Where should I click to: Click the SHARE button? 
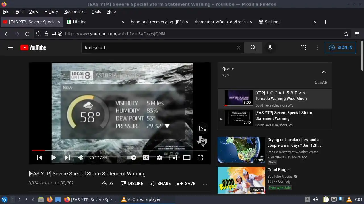click(x=160, y=184)
